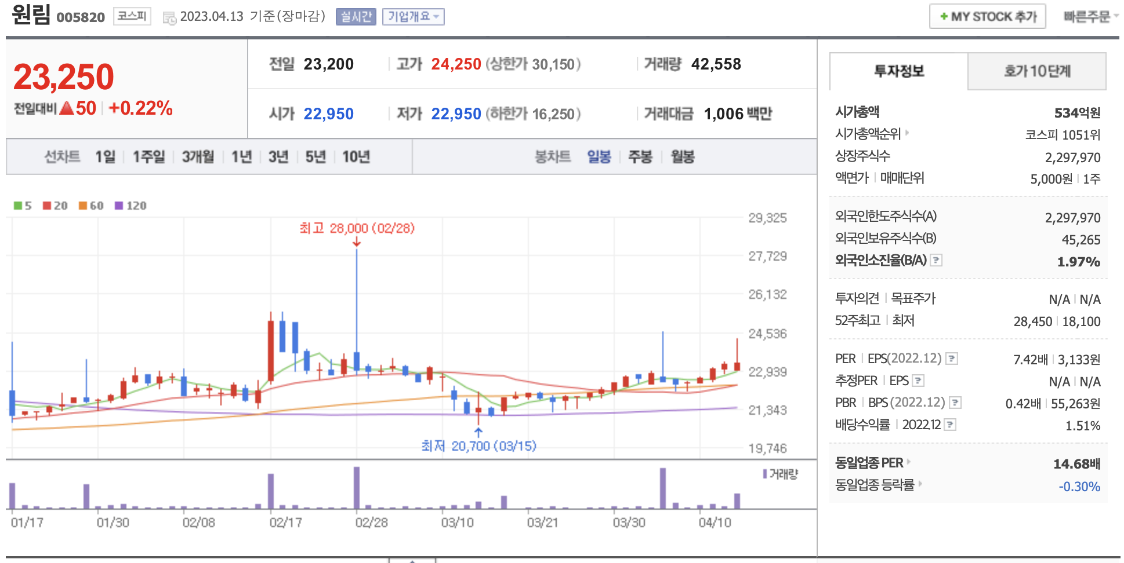Switch to the 호가10단계 tab

tap(1036, 71)
